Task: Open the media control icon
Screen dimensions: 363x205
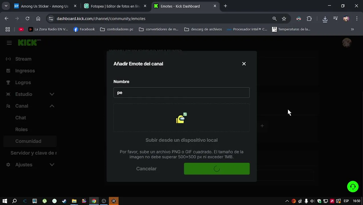Action: pos(336,19)
